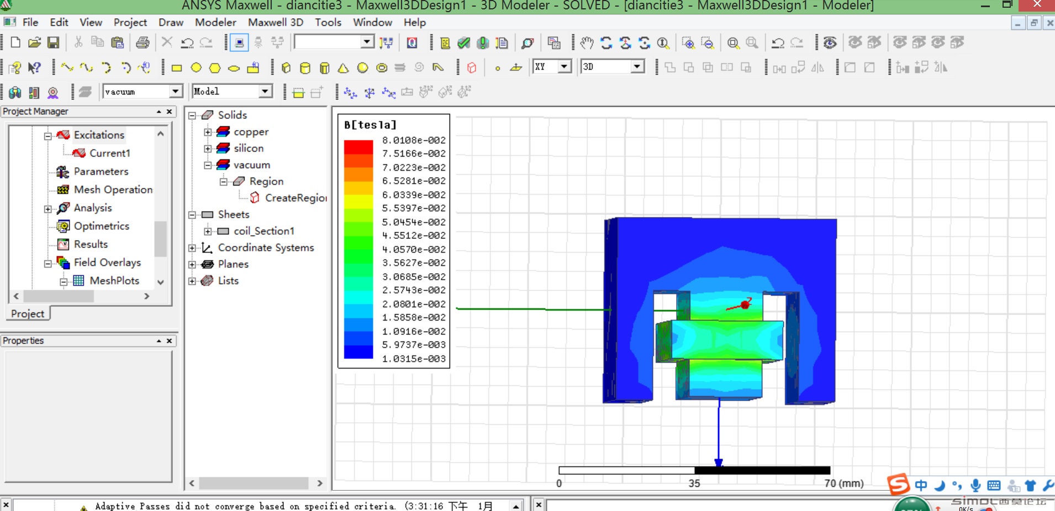
Task: Click the red Create Region cube icon
Action: pos(472,68)
